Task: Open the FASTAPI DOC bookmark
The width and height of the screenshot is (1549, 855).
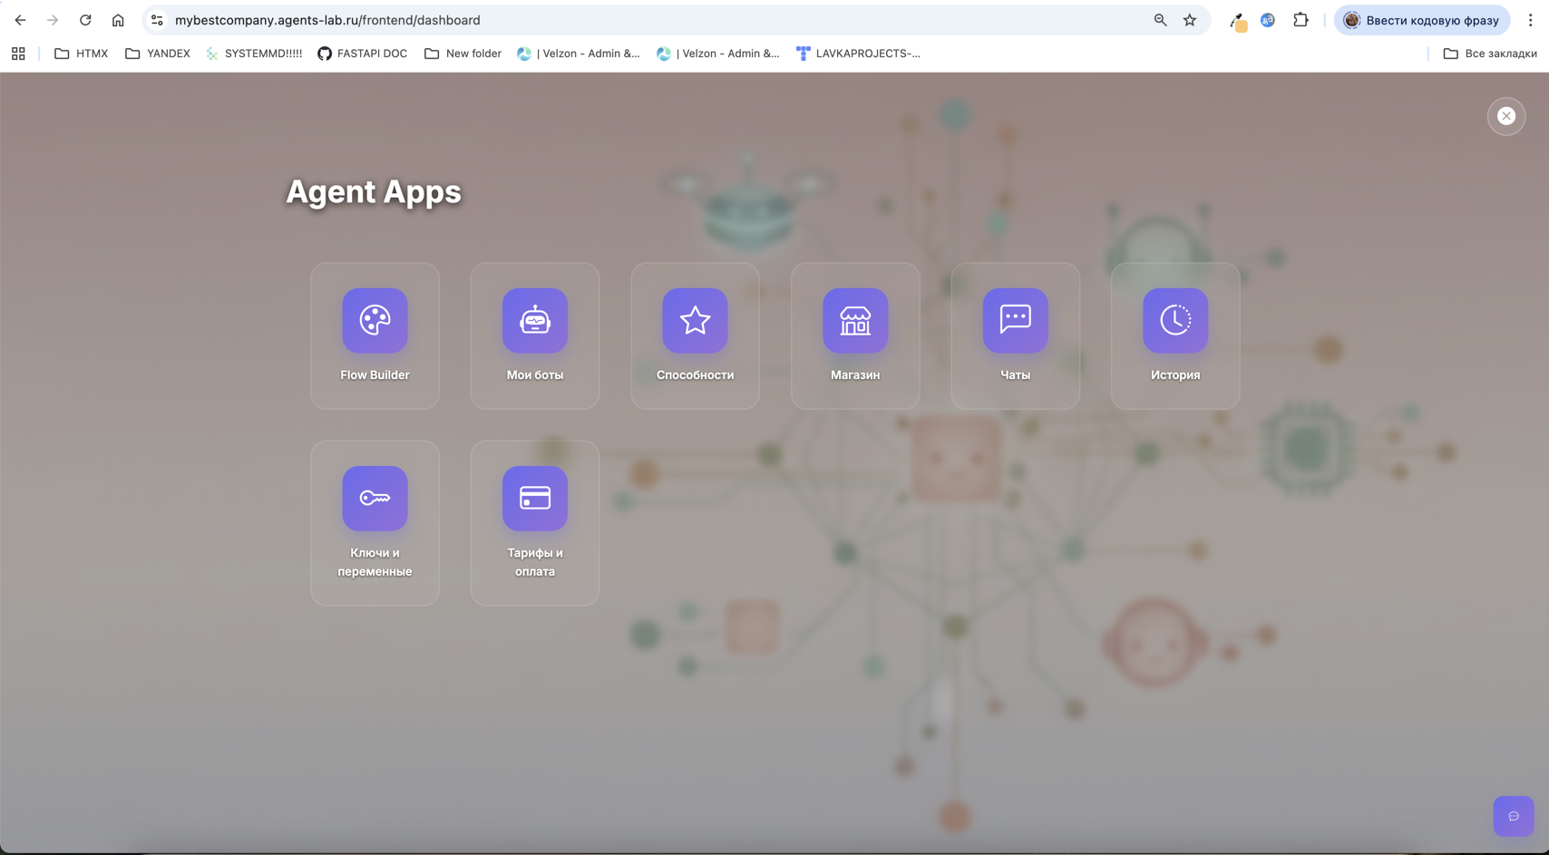Action: (x=362, y=53)
